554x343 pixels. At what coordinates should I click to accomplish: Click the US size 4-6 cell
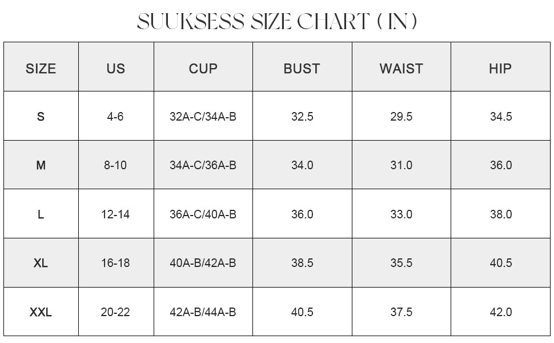tap(115, 117)
